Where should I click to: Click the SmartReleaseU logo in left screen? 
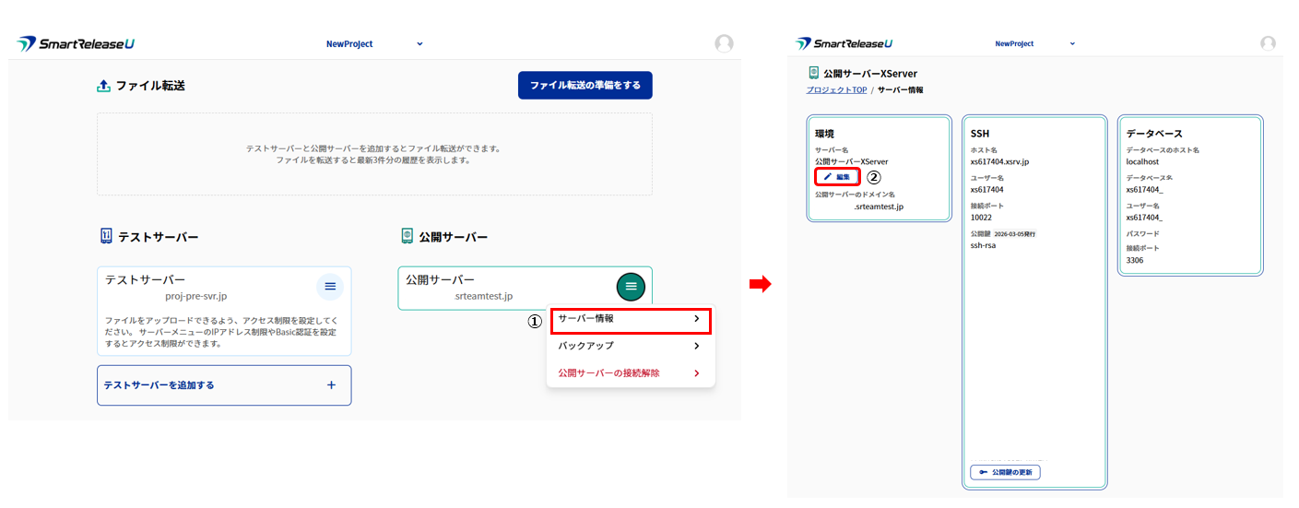pos(76,43)
